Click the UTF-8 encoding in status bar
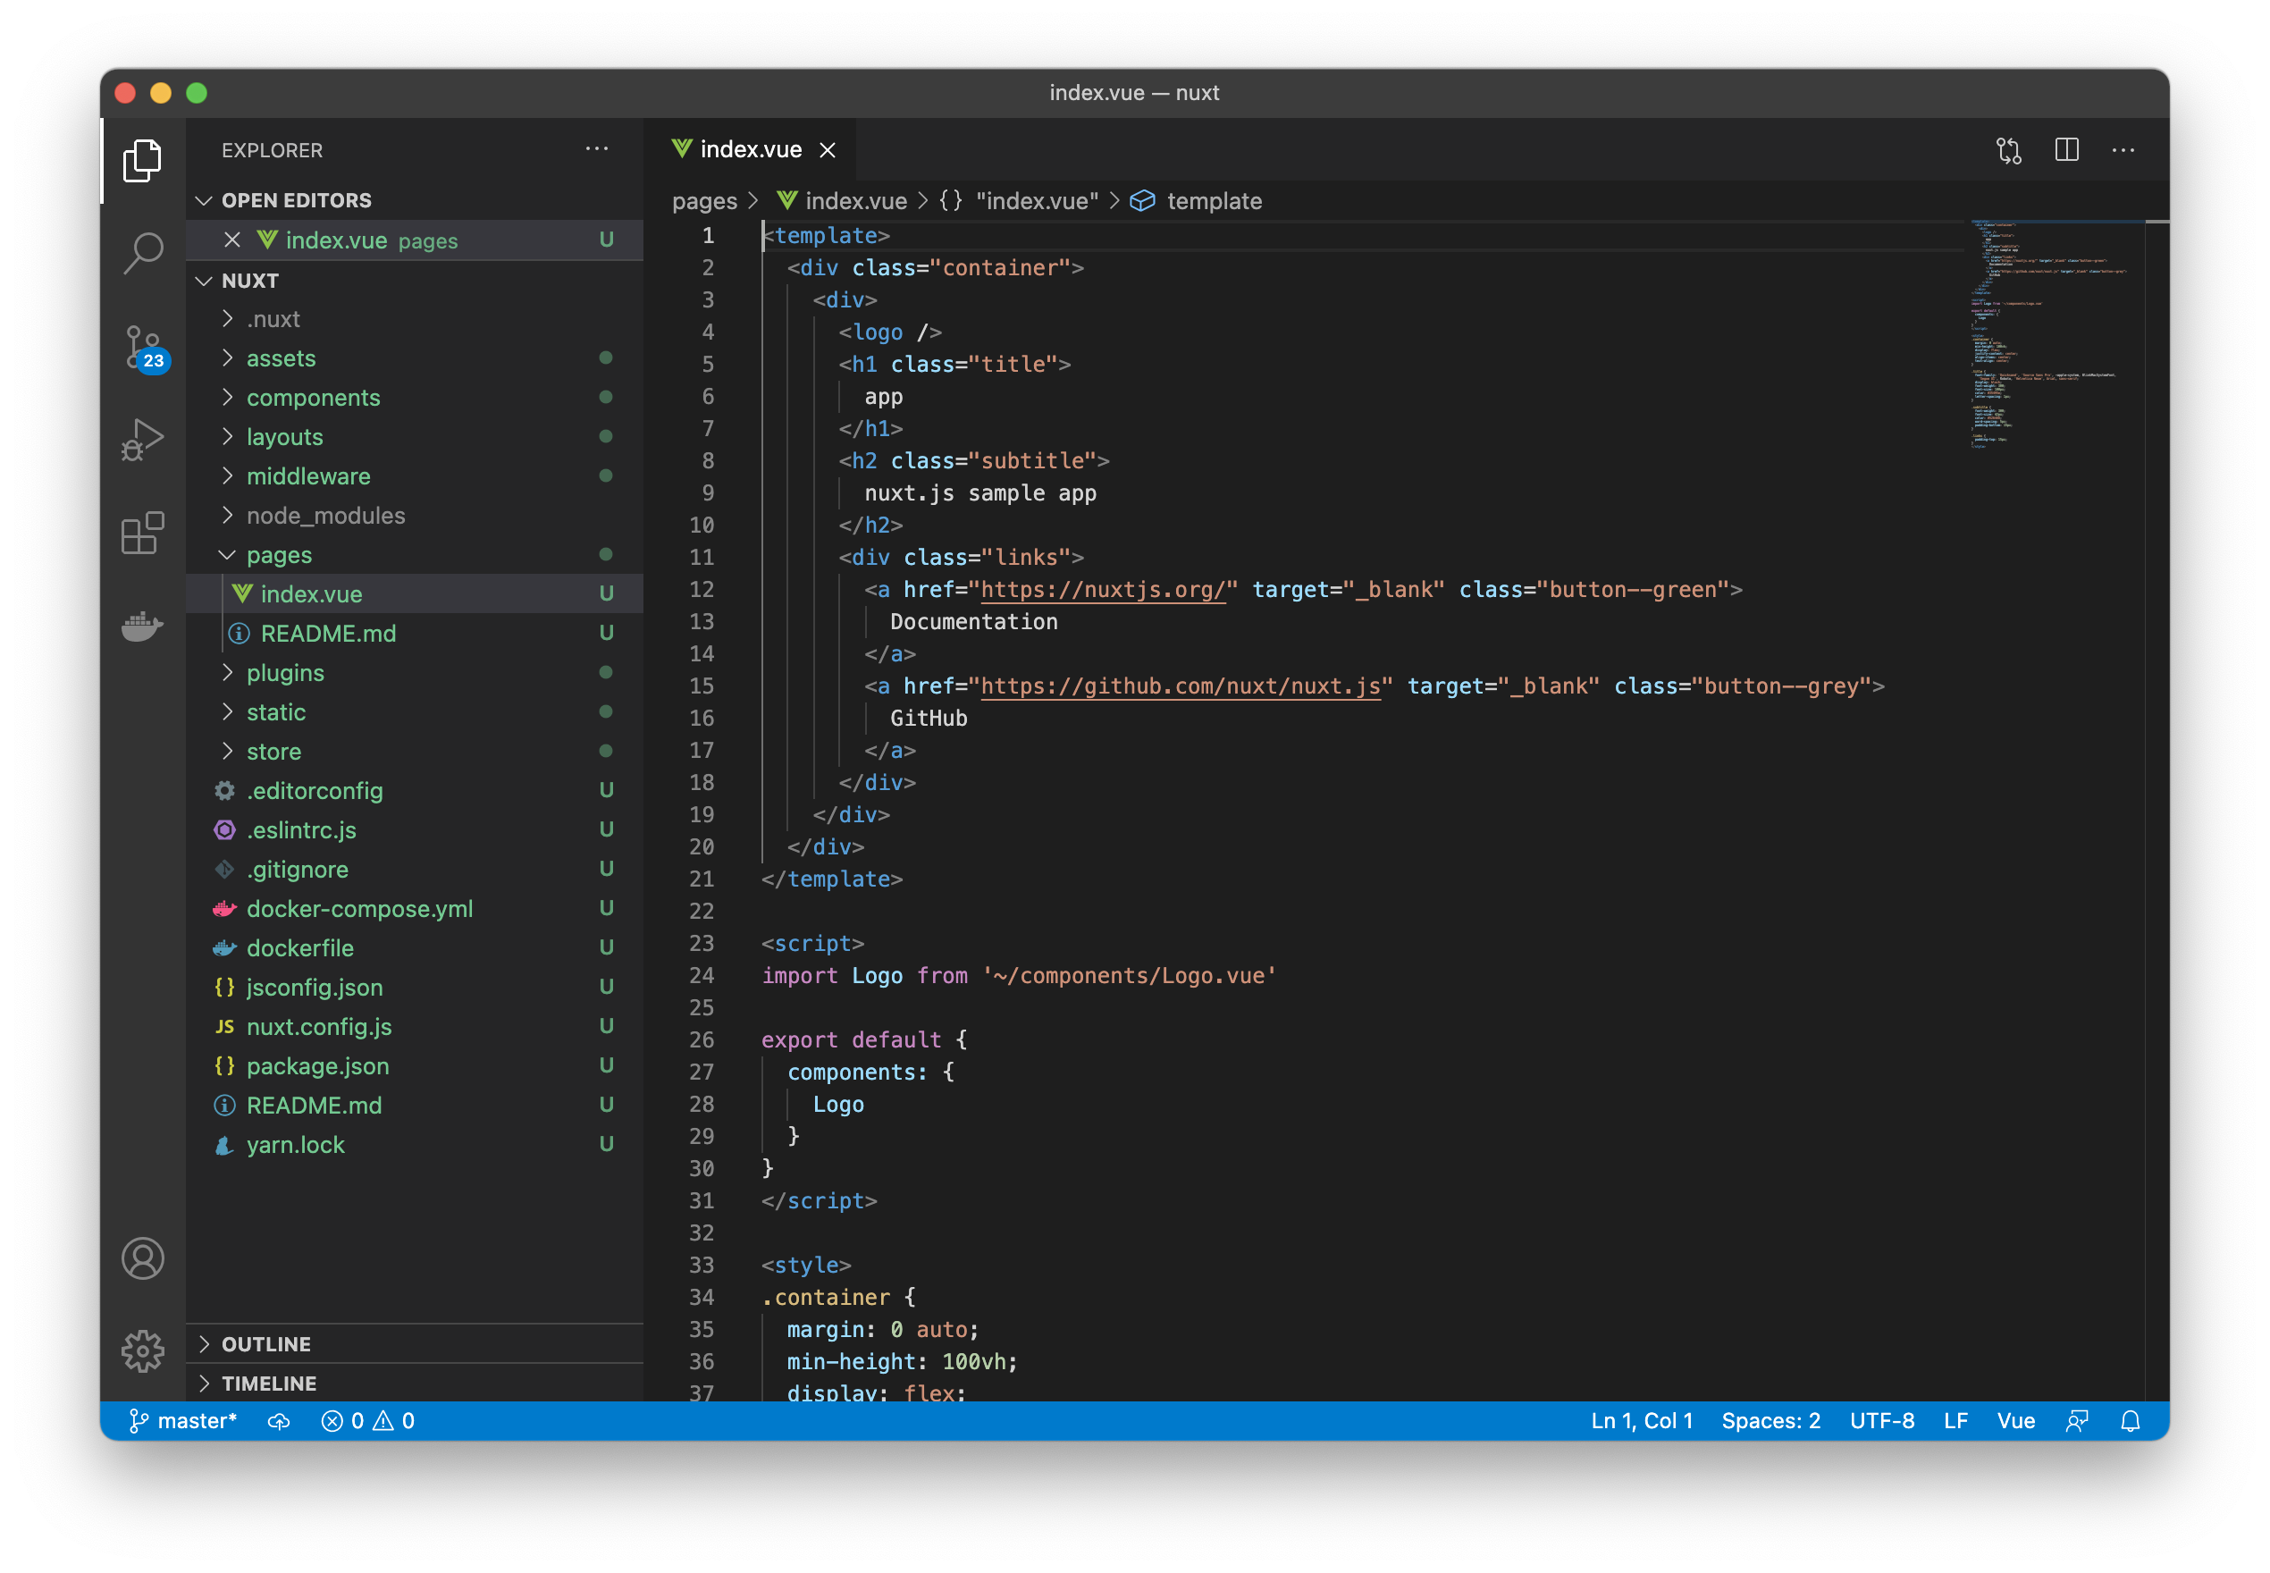This screenshot has width=2270, height=1573. click(1886, 1419)
